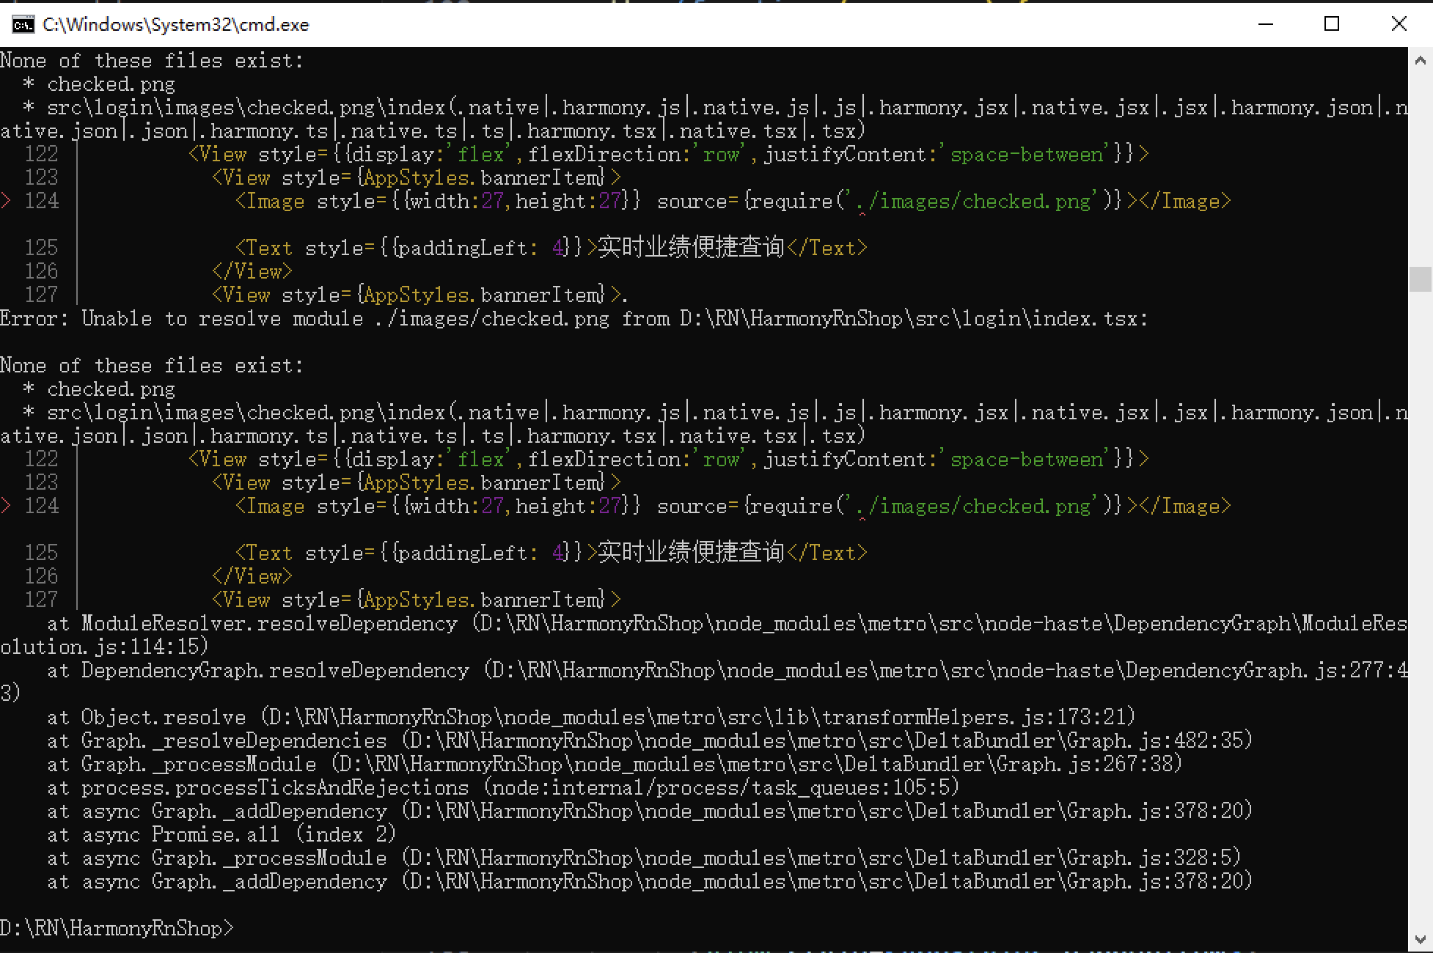Click the vertical scrollbar thumb
Image resolution: width=1433 pixels, height=953 pixels.
click(1421, 279)
